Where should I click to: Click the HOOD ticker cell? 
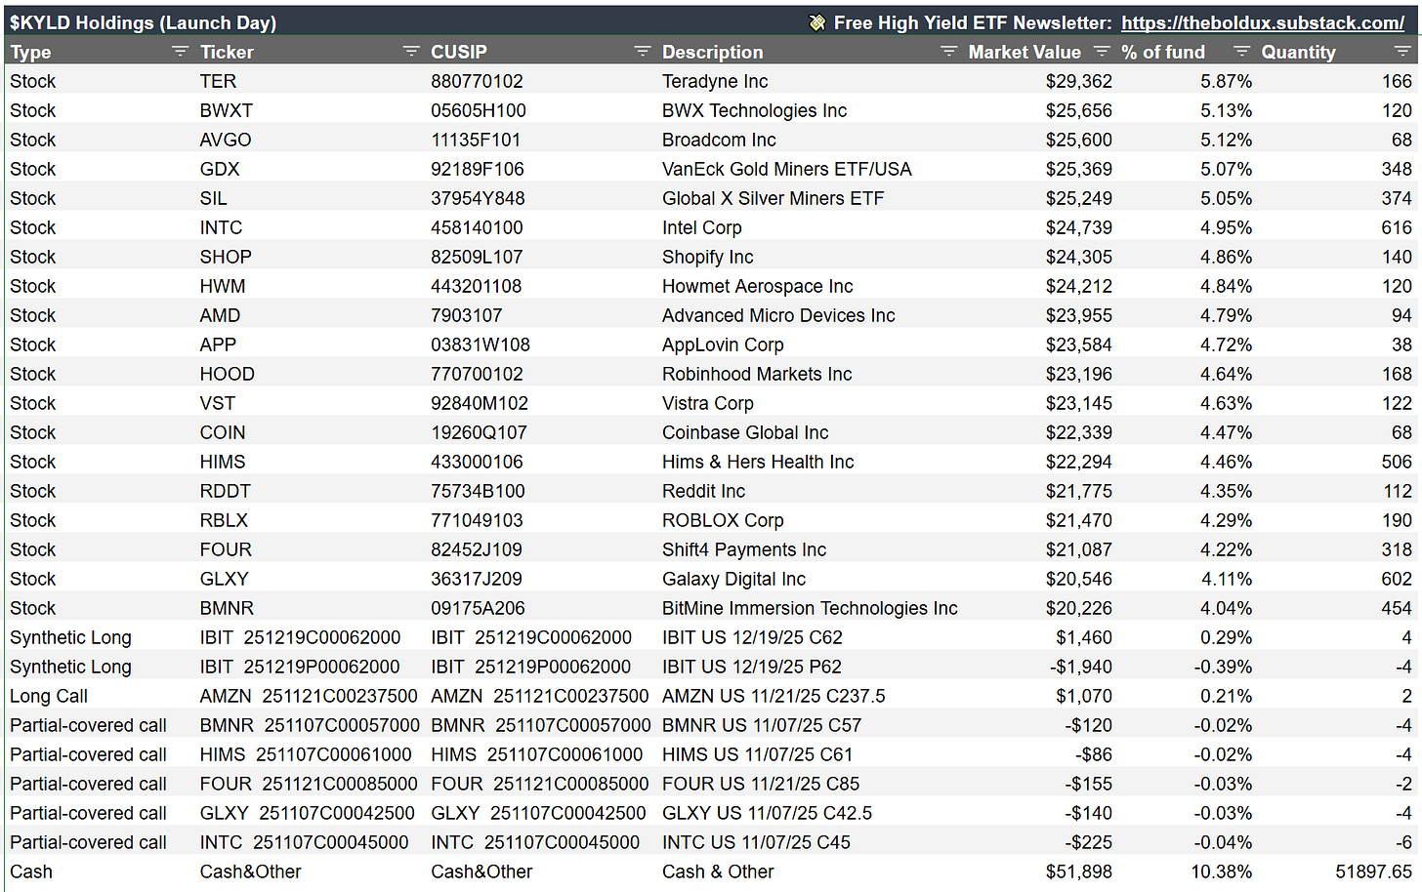[x=228, y=374]
